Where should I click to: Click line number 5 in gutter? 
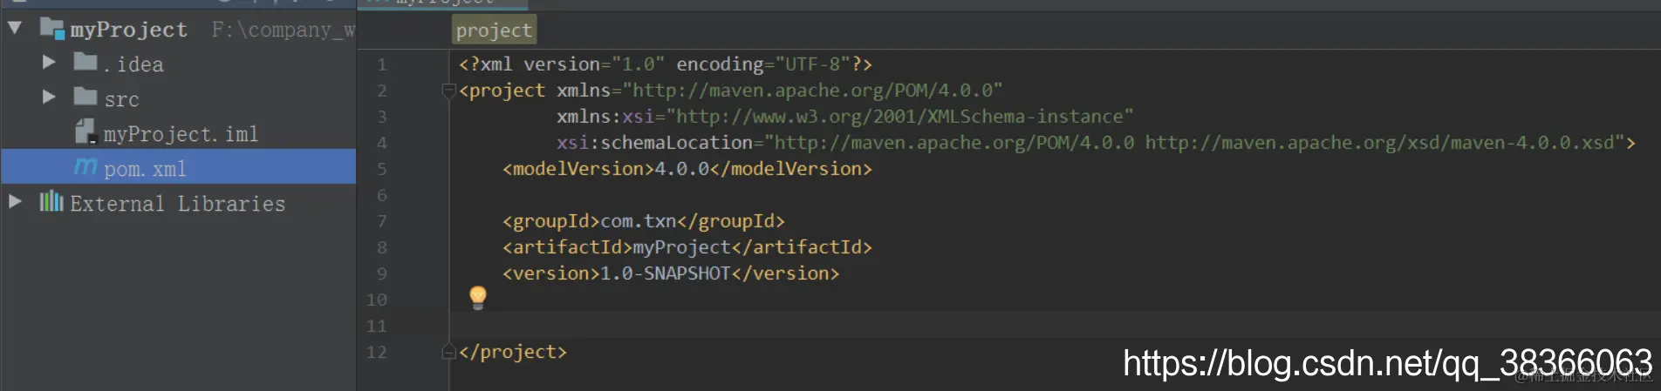coord(381,169)
